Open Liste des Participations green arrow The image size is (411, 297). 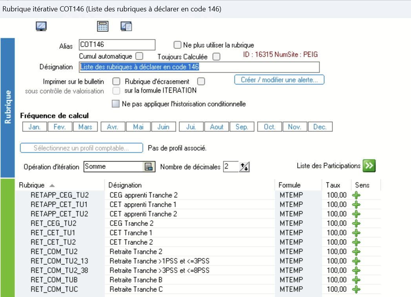(369, 166)
